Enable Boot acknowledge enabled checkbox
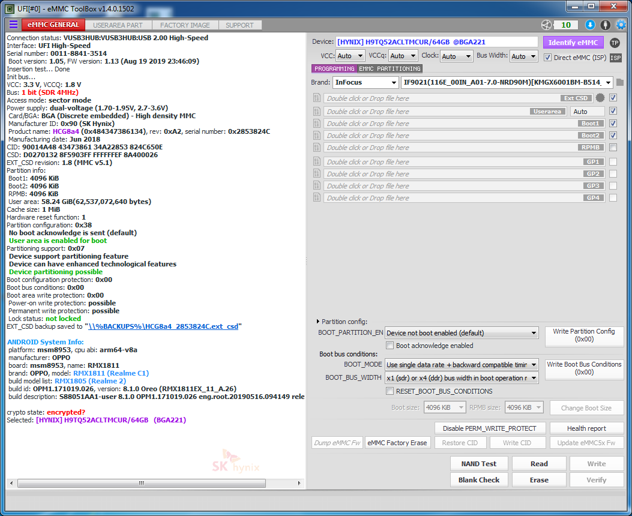 coord(390,346)
